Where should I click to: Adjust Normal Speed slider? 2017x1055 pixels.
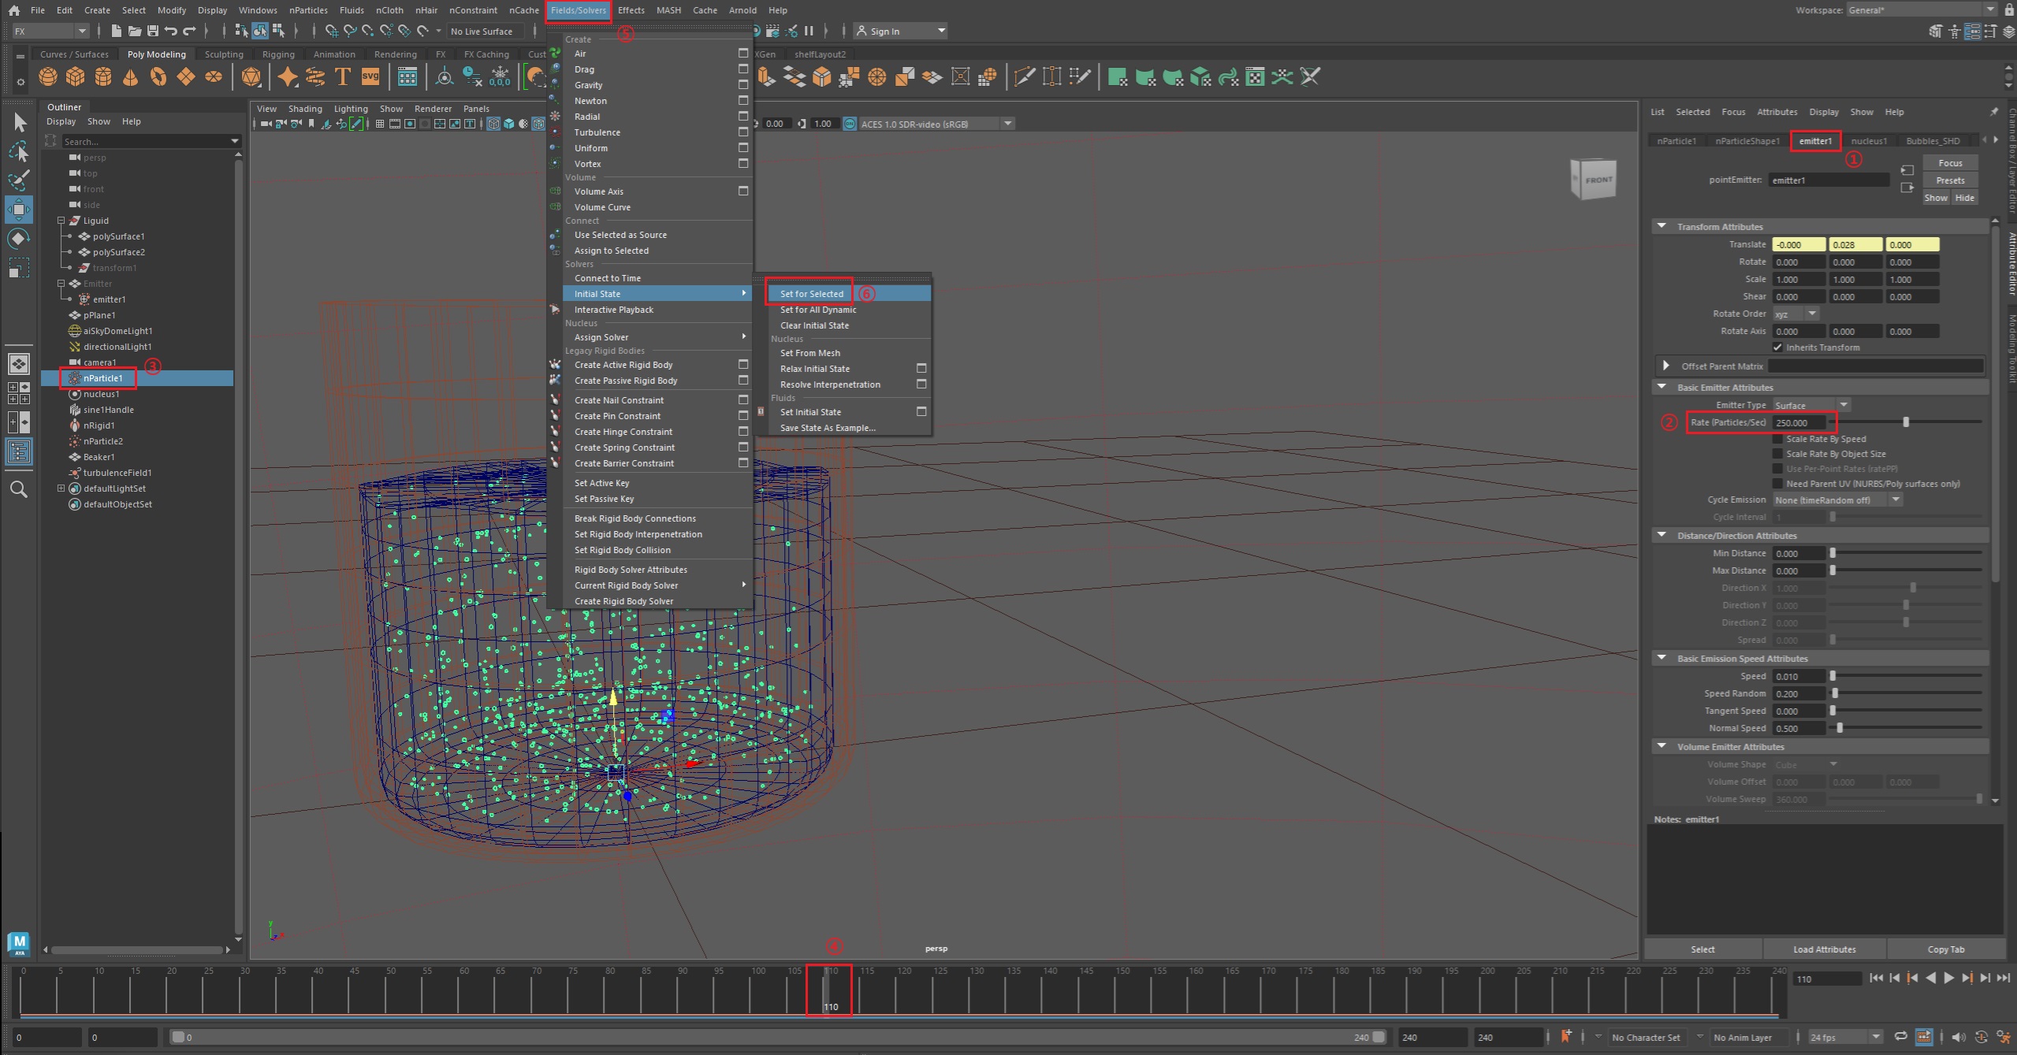pos(1840,728)
